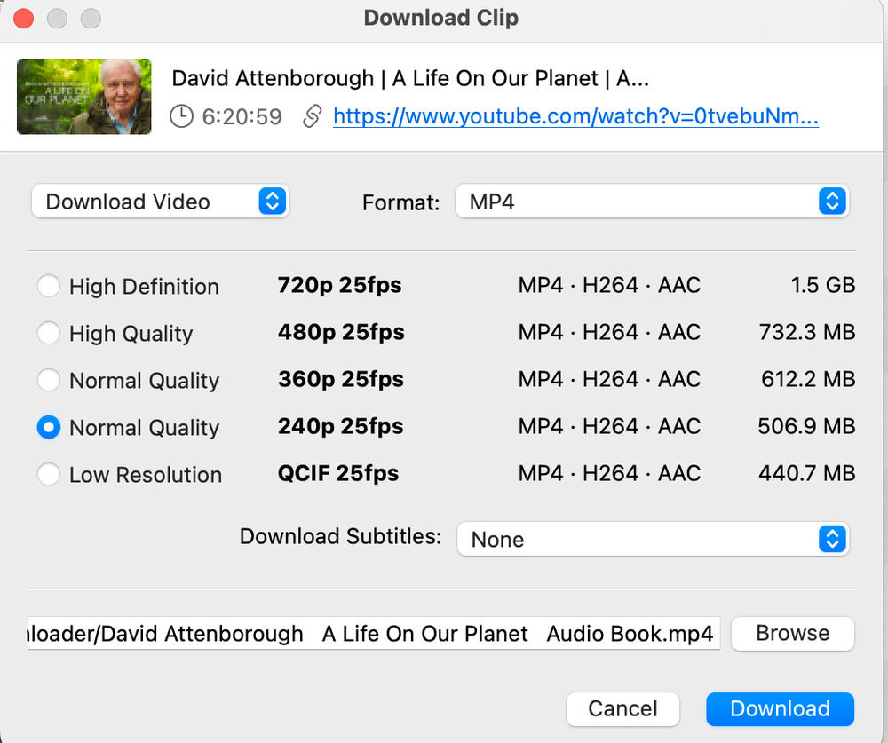
Task: Click the clock duration icon
Action: [181, 116]
